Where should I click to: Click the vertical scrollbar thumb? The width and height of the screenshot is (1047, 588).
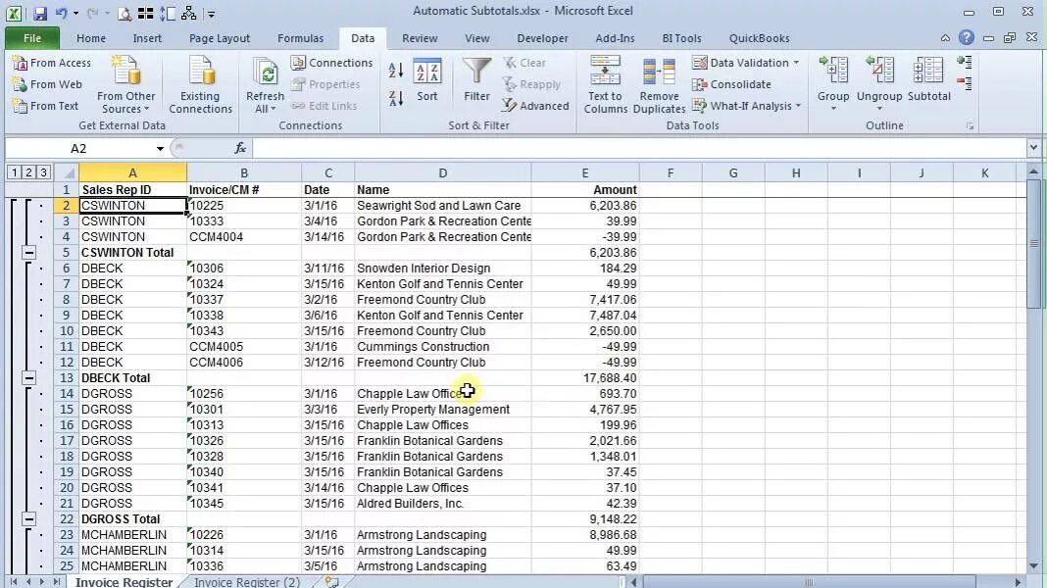pyautogui.click(x=1033, y=244)
